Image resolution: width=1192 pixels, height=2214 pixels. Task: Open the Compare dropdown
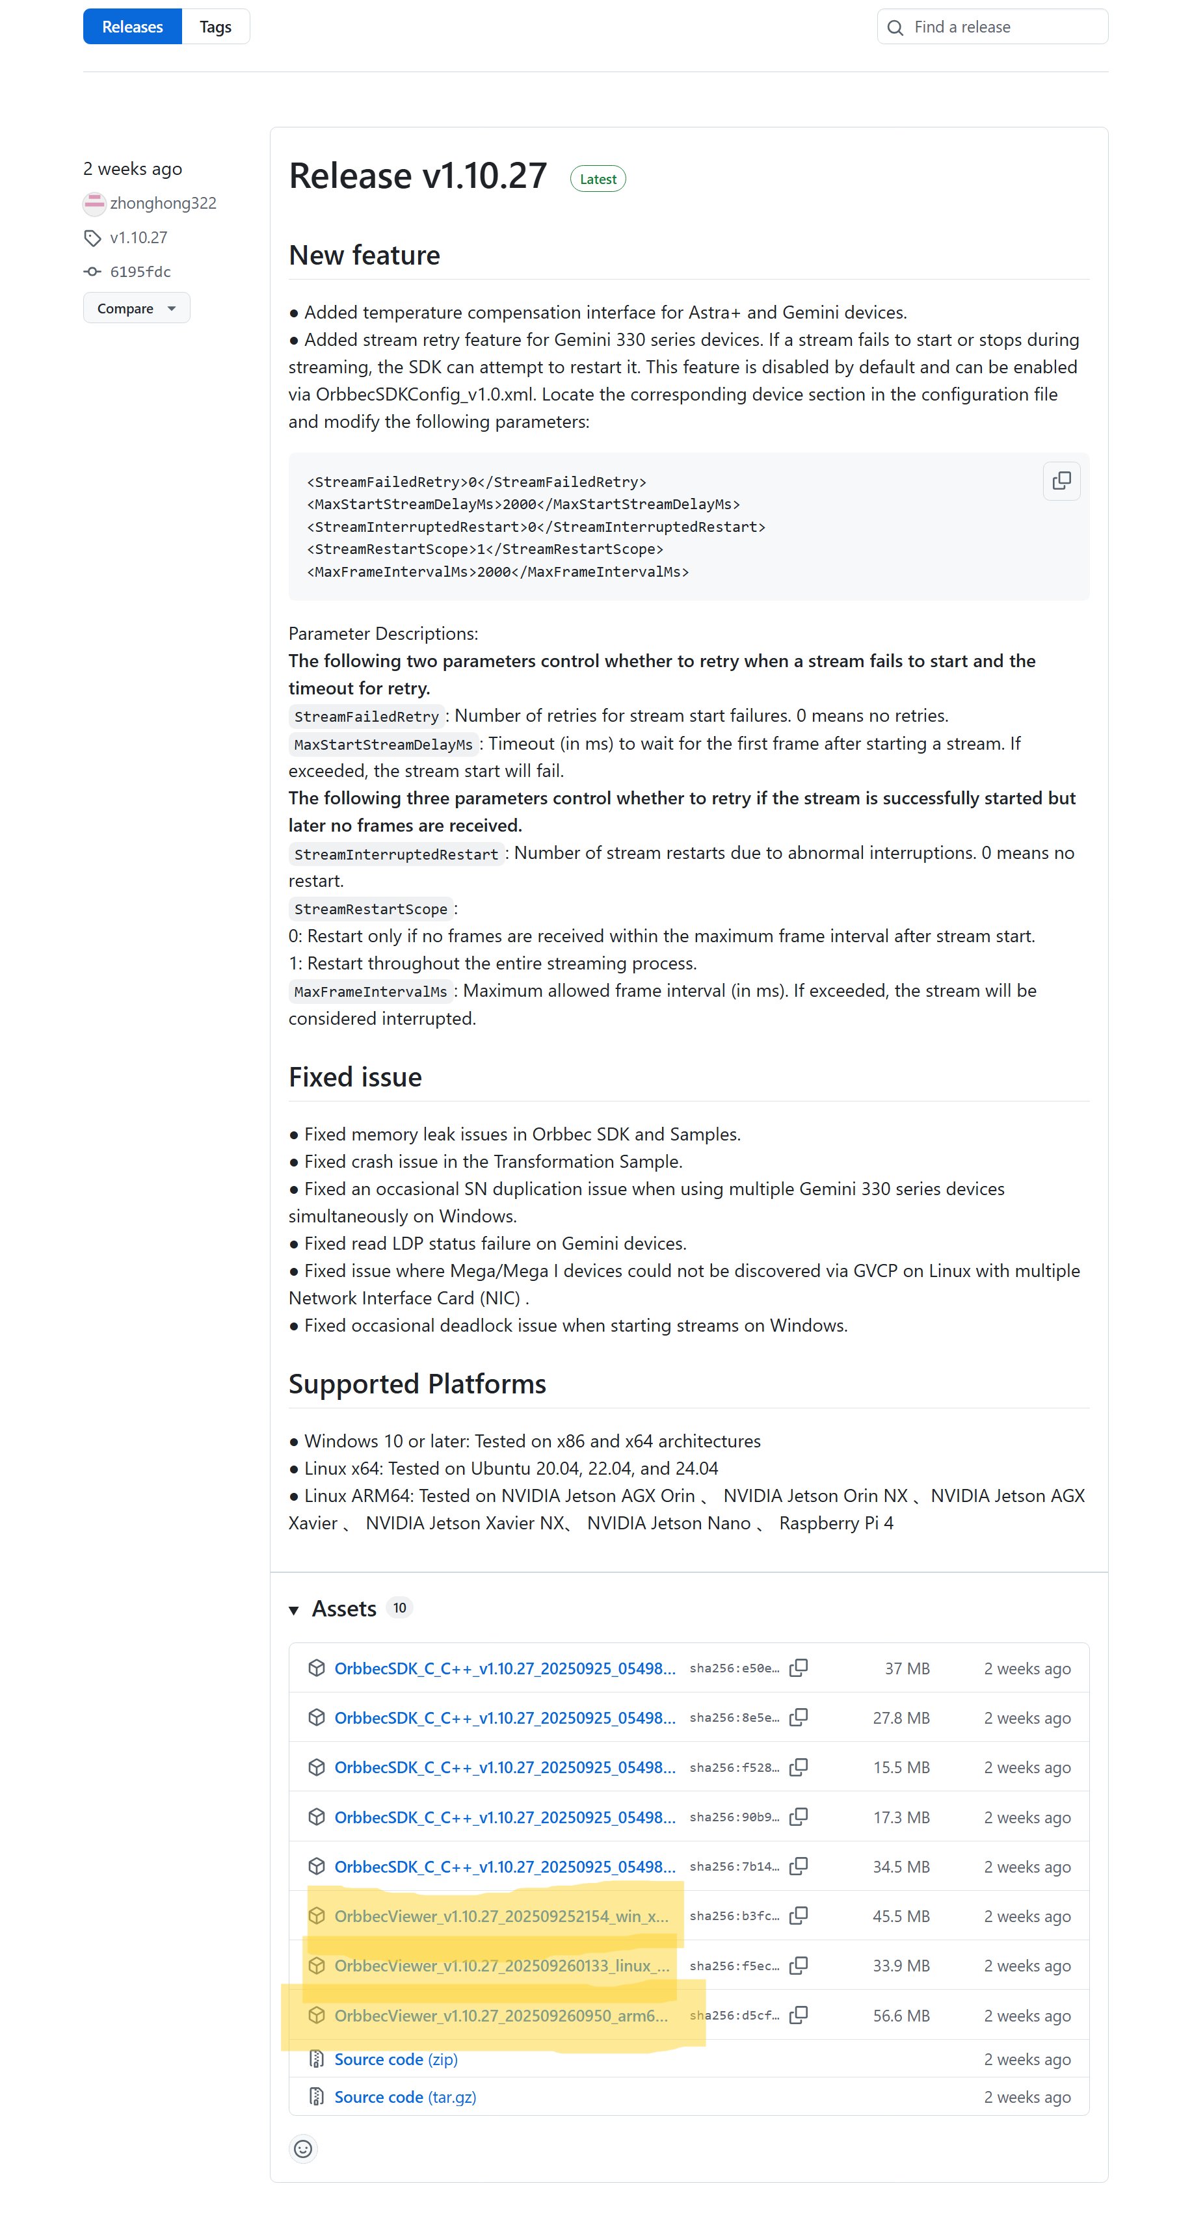pyautogui.click(x=136, y=308)
